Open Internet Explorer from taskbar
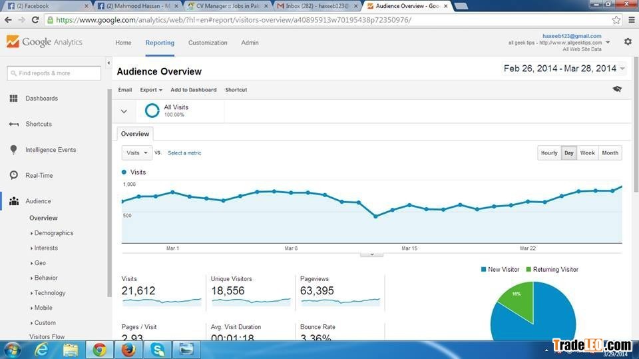639x359 pixels. pos(41,350)
